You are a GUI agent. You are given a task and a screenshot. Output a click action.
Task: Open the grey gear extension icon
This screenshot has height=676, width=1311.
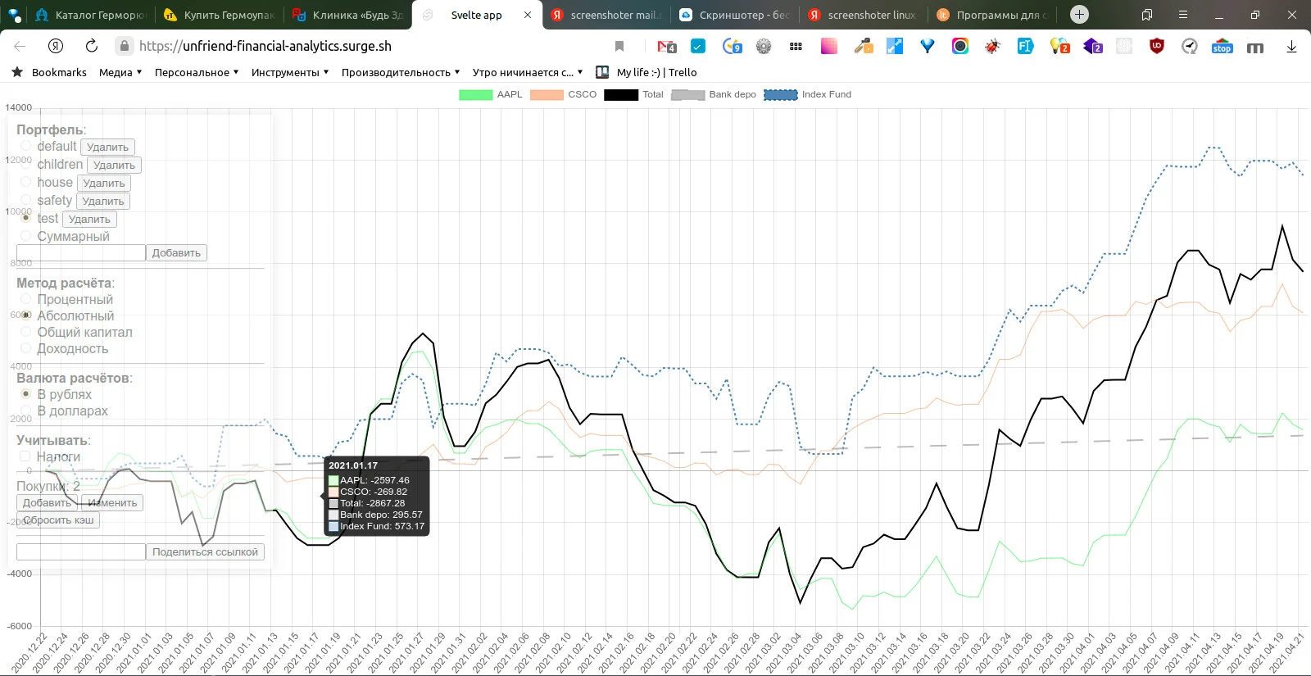tap(764, 46)
